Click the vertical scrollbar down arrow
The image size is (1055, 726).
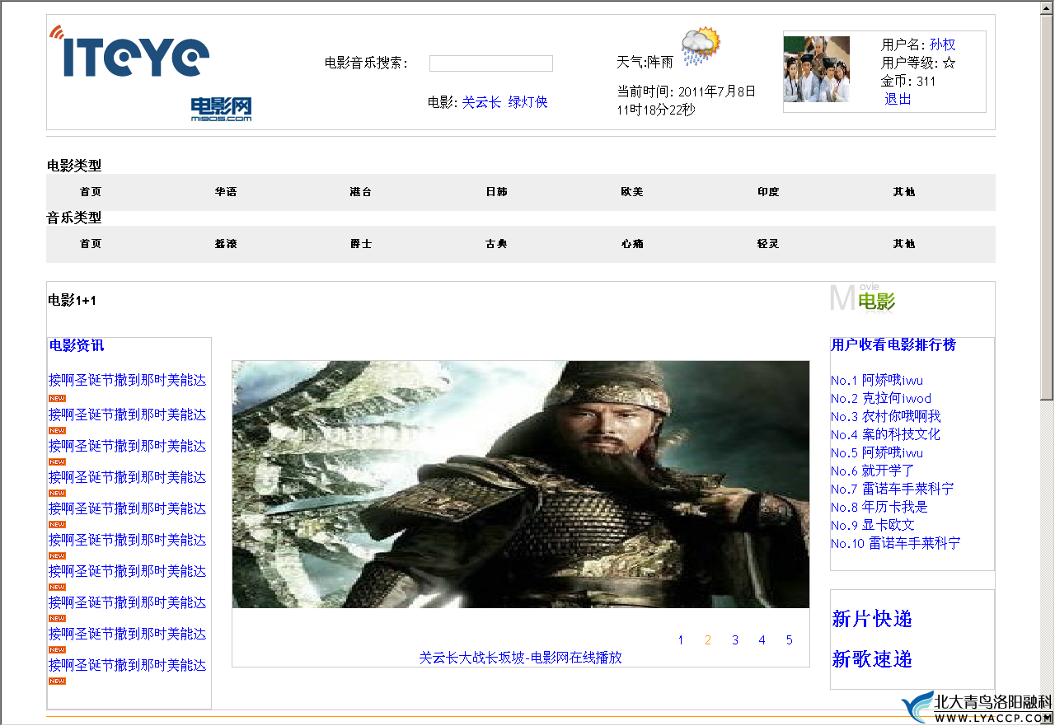point(1047,717)
